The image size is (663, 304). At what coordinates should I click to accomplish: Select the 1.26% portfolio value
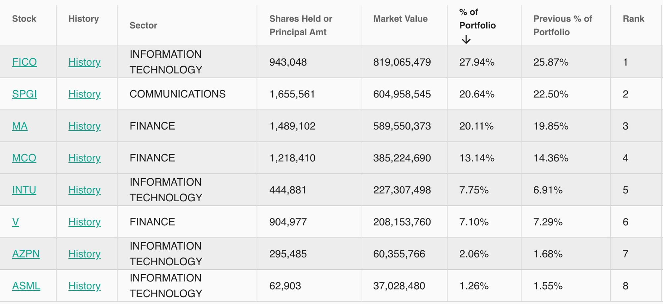pos(474,286)
